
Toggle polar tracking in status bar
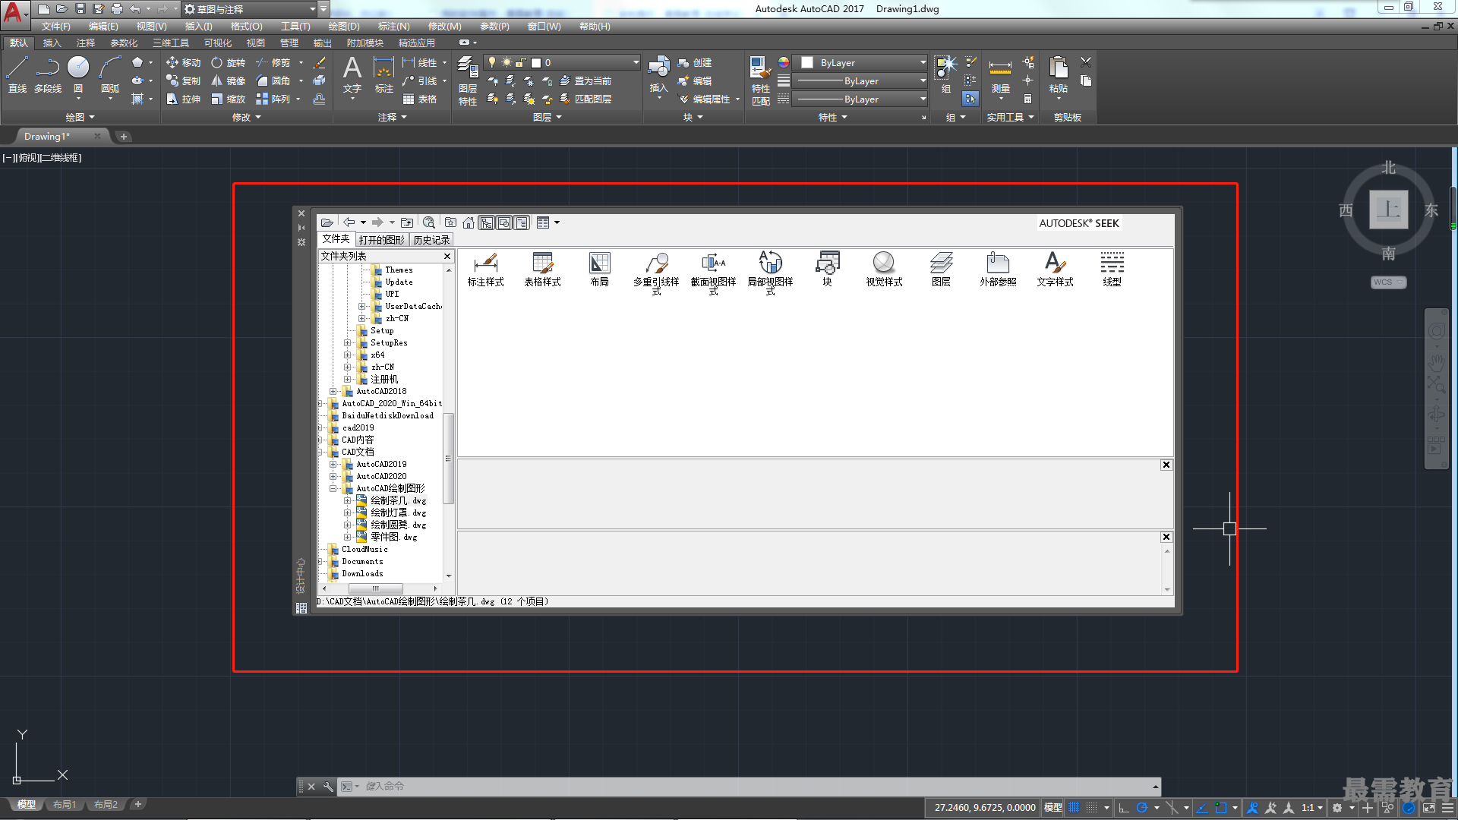click(x=1141, y=808)
